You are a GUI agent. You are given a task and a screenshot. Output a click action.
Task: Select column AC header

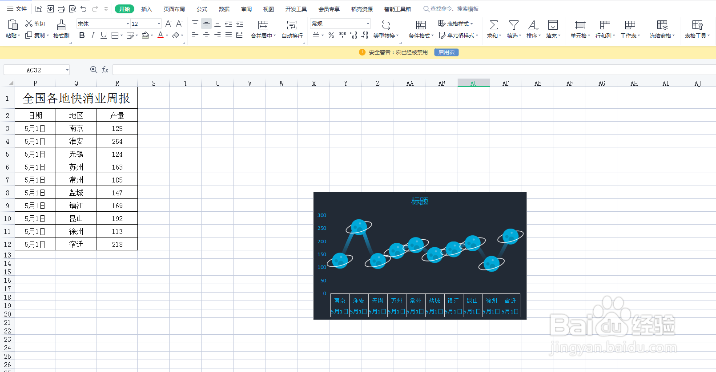pos(474,83)
